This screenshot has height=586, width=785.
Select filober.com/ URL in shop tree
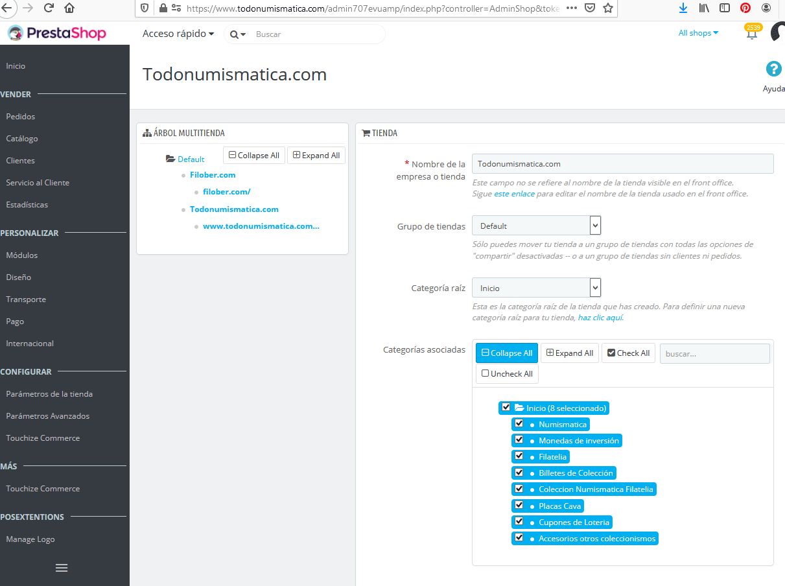tap(226, 192)
